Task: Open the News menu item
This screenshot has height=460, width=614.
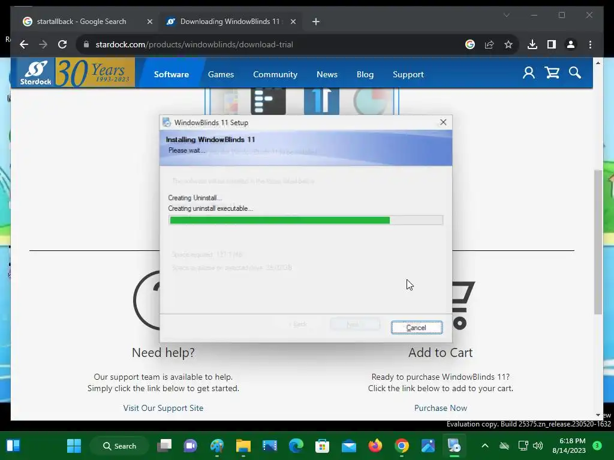Action: tap(327, 74)
